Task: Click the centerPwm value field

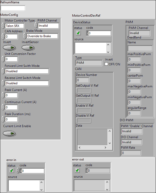Action: (x=134, y=81)
